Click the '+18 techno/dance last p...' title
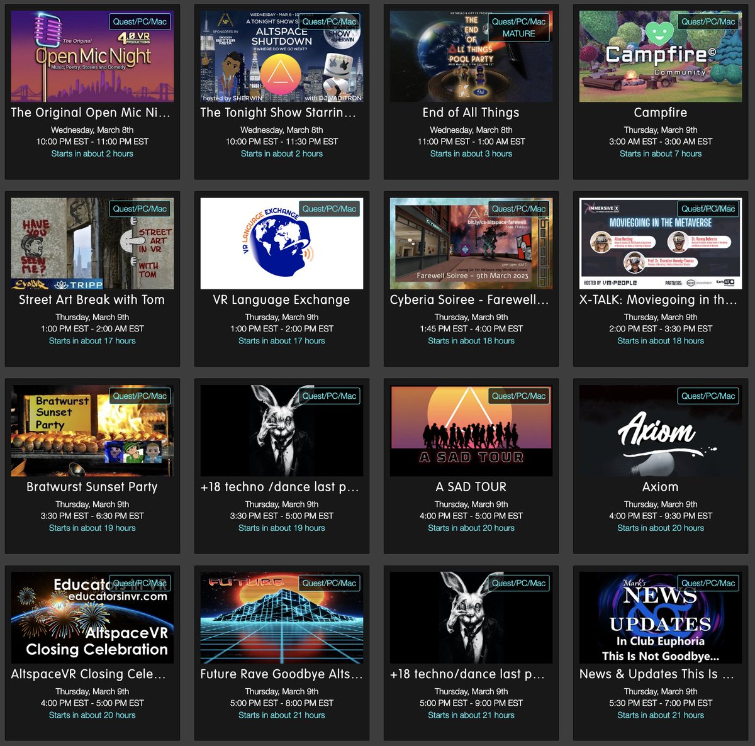 point(467,674)
